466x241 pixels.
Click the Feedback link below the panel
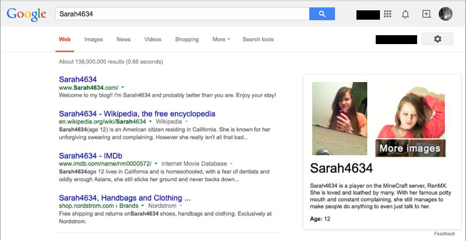click(x=444, y=233)
